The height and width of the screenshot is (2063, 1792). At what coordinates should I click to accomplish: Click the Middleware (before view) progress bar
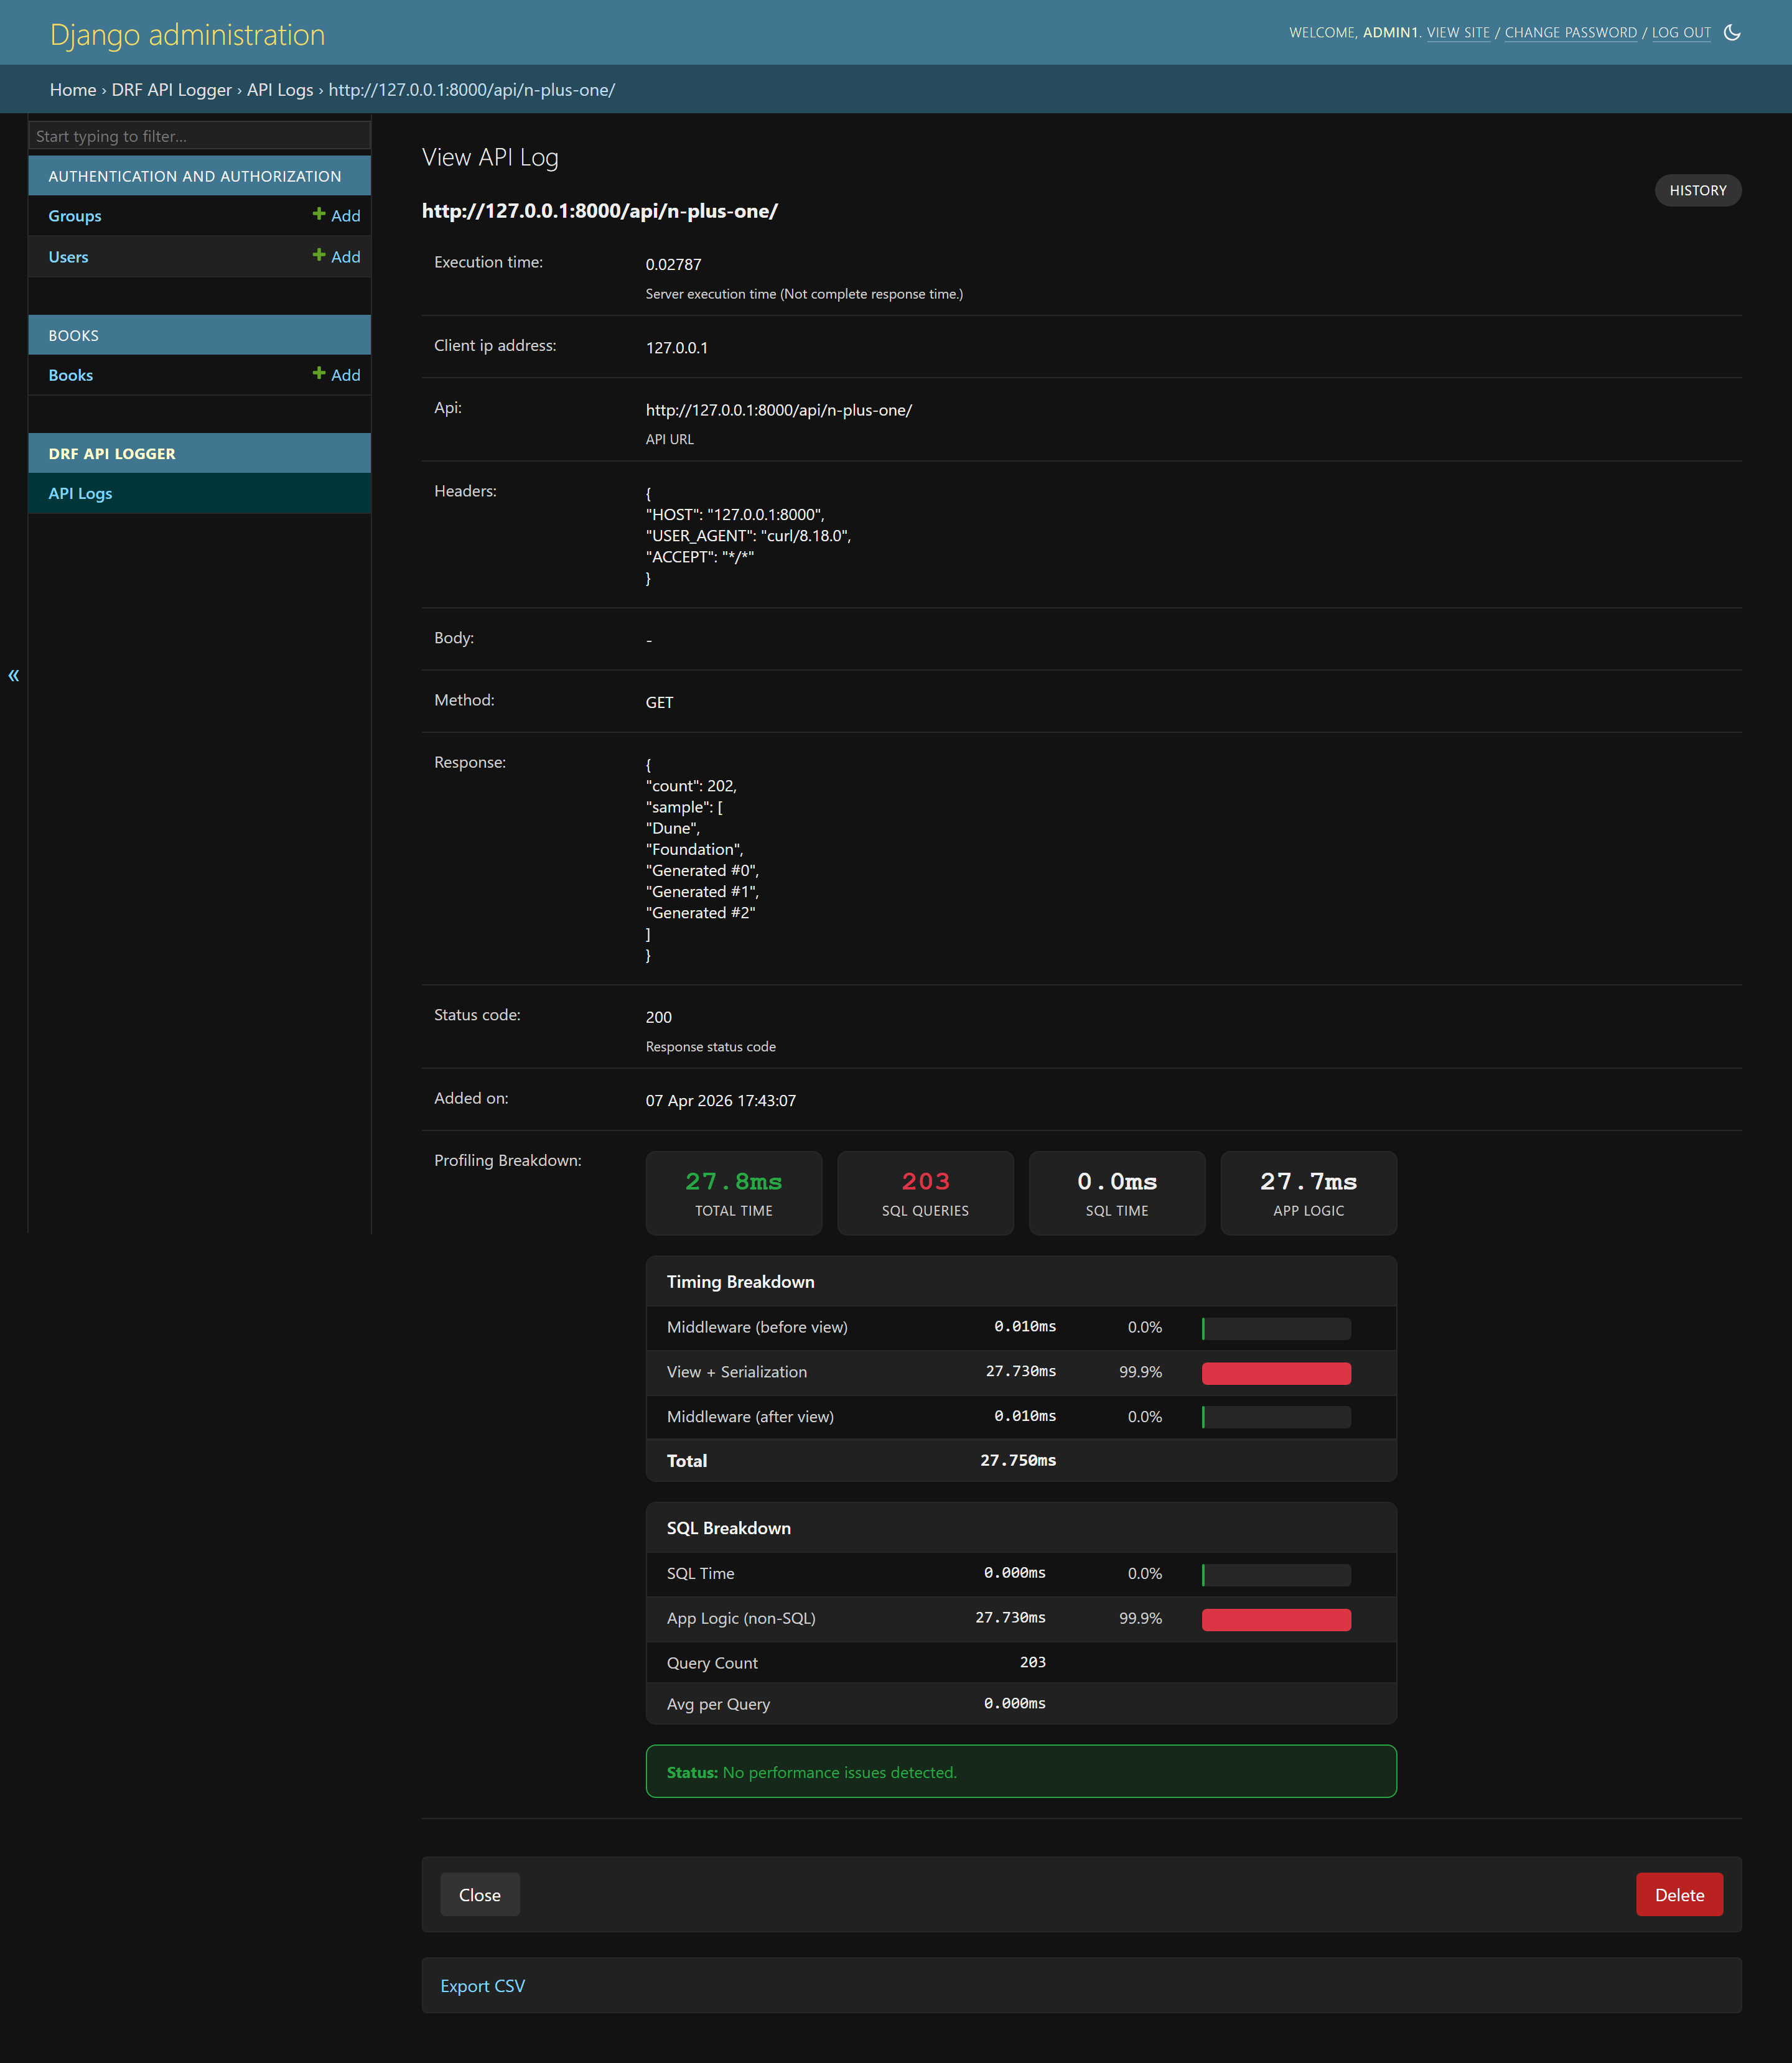(x=1276, y=1328)
